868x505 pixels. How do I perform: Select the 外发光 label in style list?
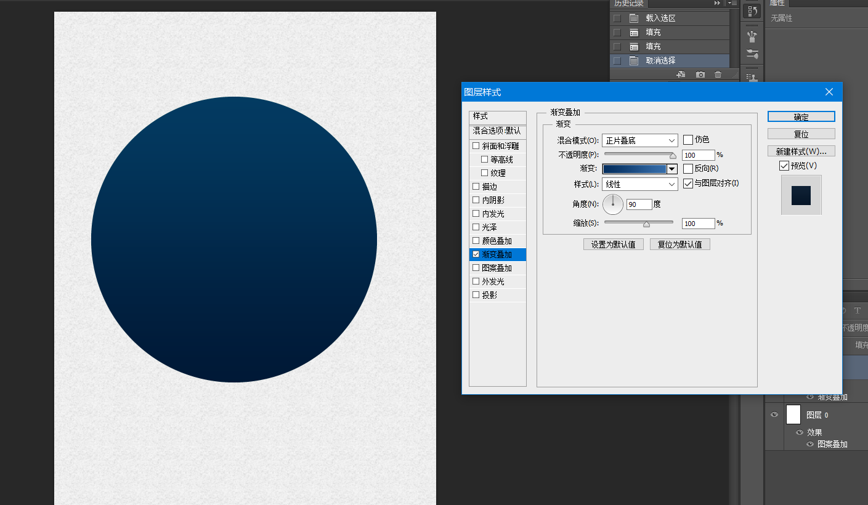pyautogui.click(x=493, y=281)
